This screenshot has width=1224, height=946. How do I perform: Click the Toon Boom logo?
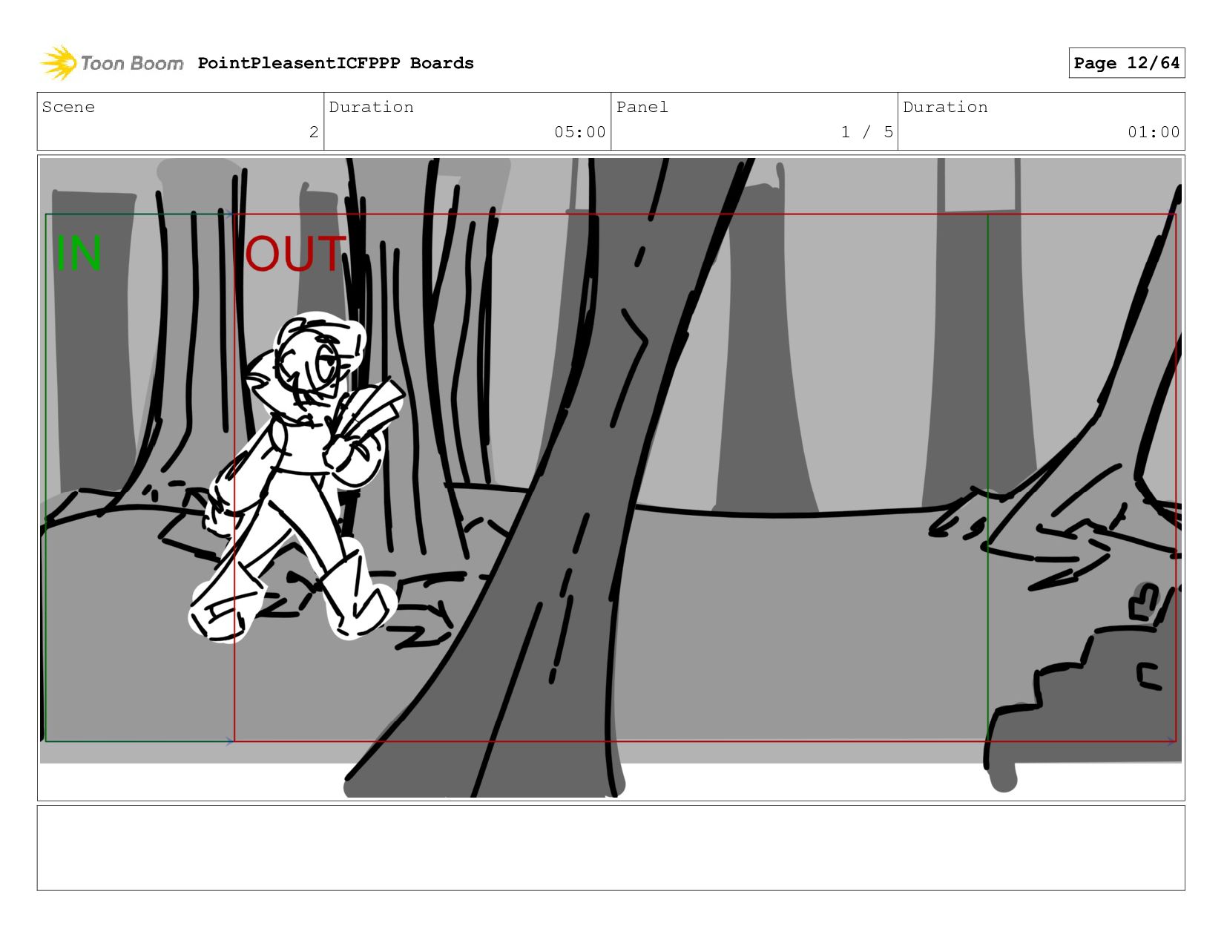111,63
